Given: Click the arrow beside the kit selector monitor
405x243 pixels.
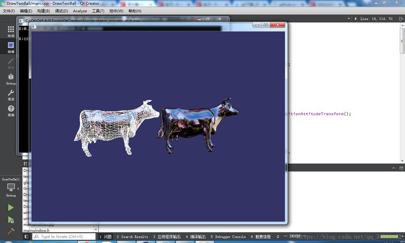Looking at the screenshot, I should click(18, 189).
